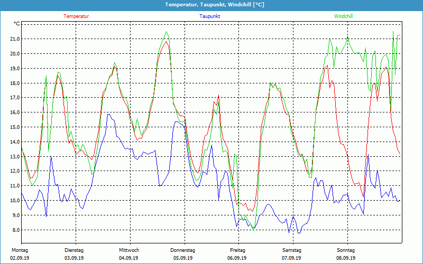The image size is (423, 264).
Task: Click the '19,0' y-axis value
Action: pos(15,69)
